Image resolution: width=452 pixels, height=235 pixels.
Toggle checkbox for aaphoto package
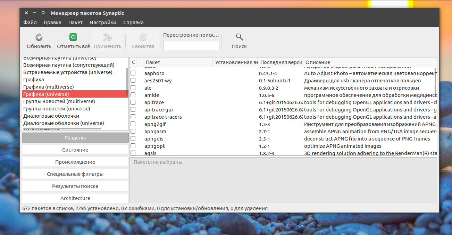click(x=133, y=73)
